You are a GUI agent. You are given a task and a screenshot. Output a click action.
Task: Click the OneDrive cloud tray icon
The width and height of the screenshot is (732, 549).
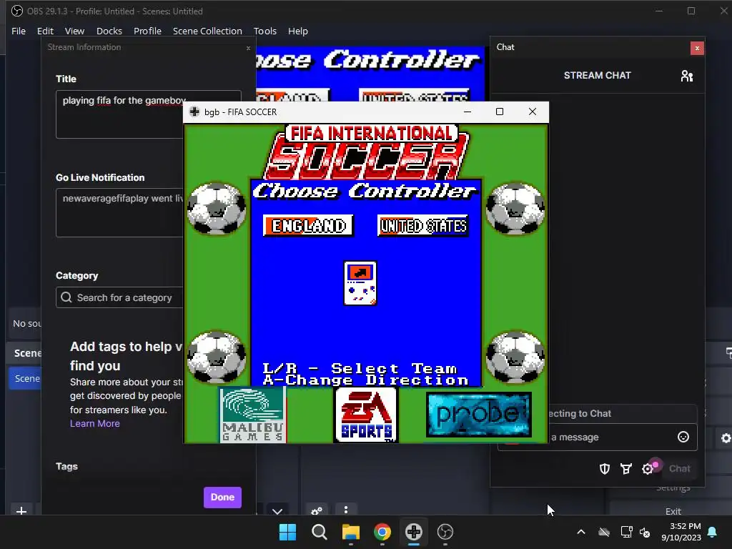coord(604,532)
